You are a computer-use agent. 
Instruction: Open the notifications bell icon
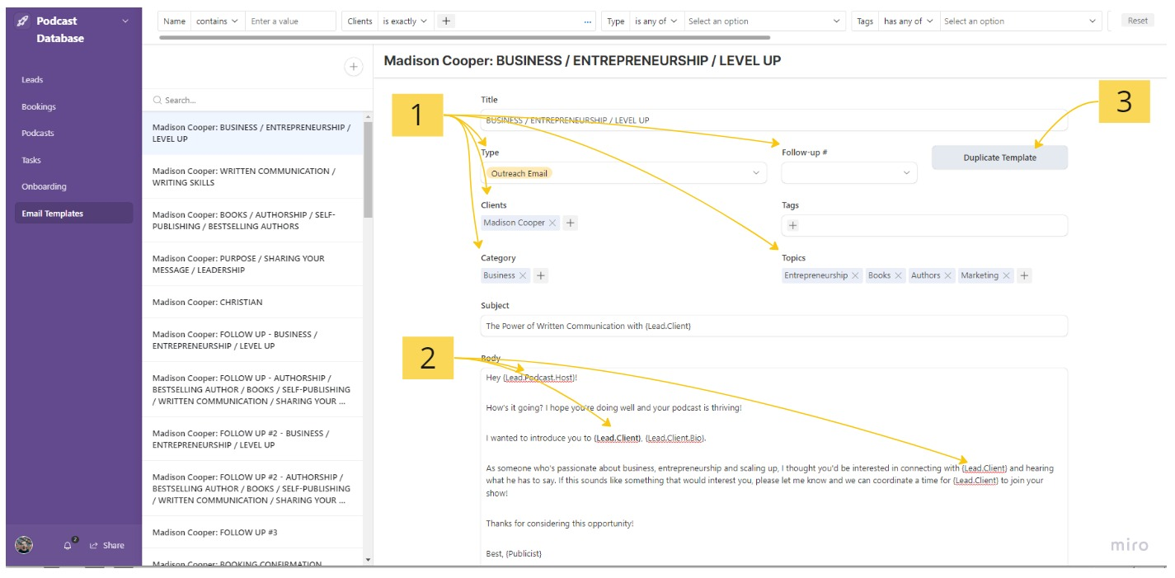click(x=68, y=545)
